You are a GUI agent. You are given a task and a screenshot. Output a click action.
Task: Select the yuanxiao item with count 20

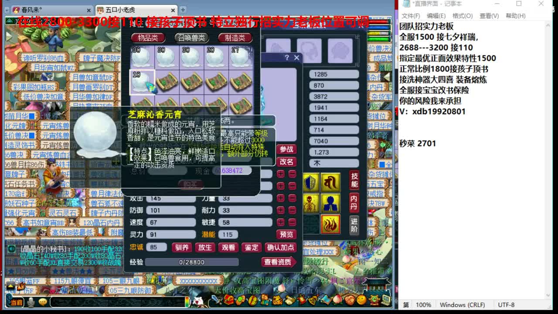pos(217,58)
